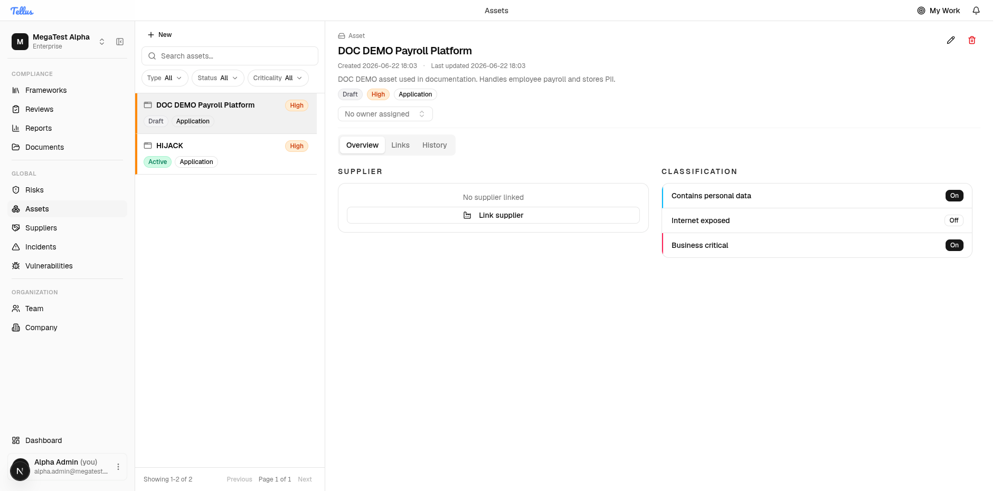Image resolution: width=1001 pixels, height=491 pixels.
Task: Click the Showing 1-2 of 2 text
Action: 168,479
